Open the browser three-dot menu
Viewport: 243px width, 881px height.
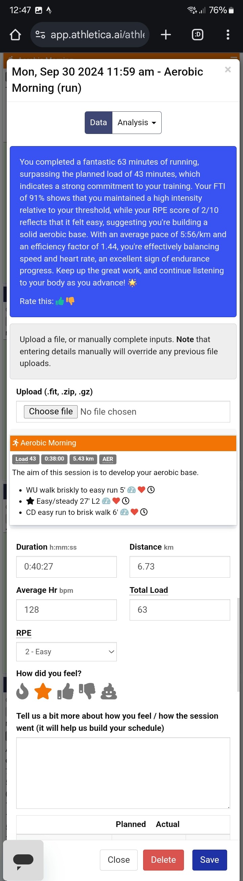(x=228, y=34)
